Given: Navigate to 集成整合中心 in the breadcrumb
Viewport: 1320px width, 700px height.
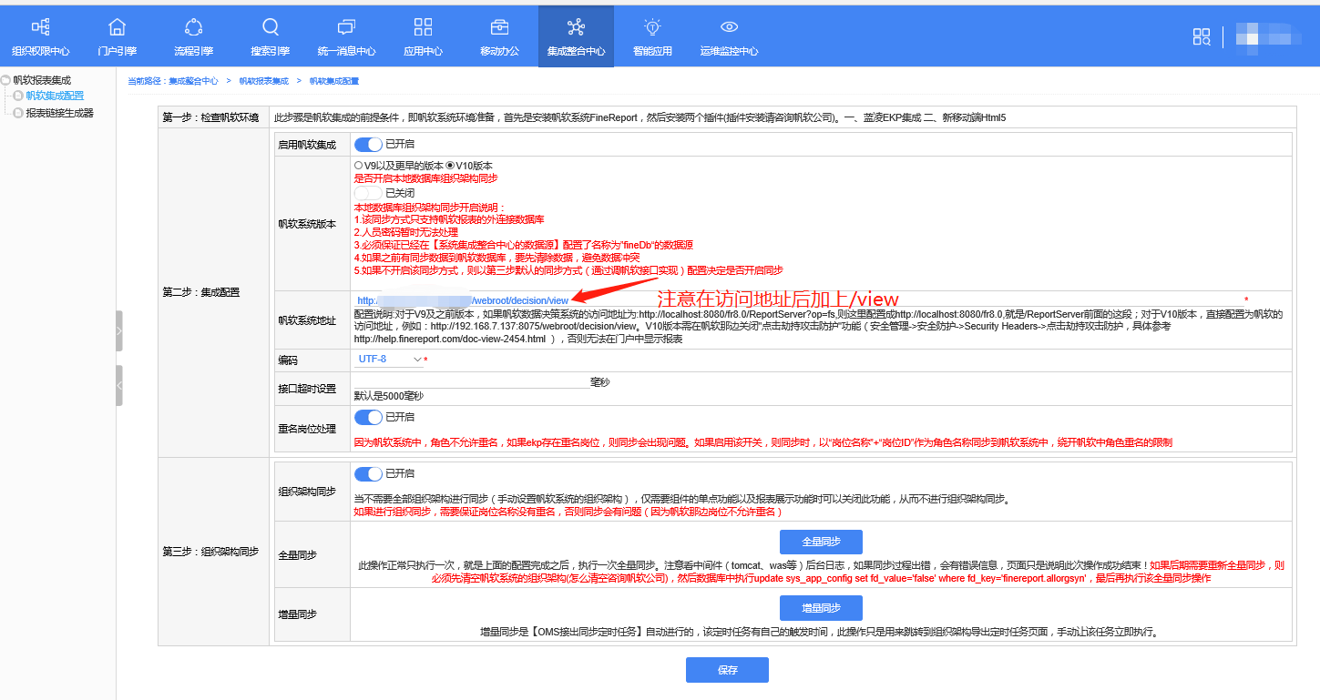Looking at the screenshot, I should (x=193, y=81).
